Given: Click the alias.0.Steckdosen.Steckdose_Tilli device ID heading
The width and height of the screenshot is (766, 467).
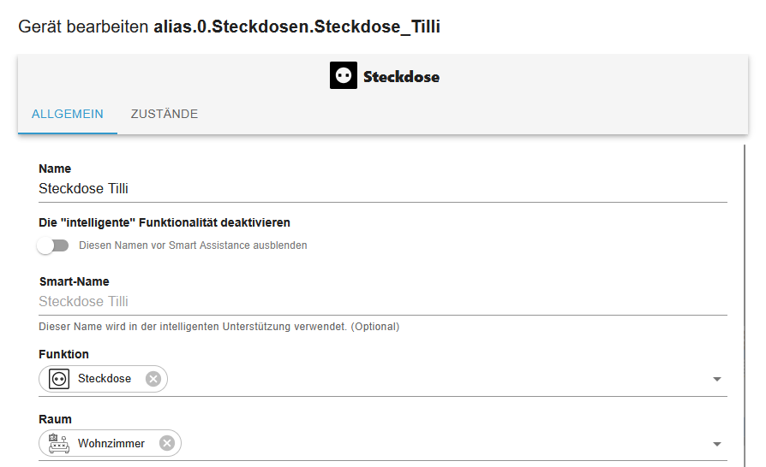Looking at the screenshot, I should pos(296,27).
